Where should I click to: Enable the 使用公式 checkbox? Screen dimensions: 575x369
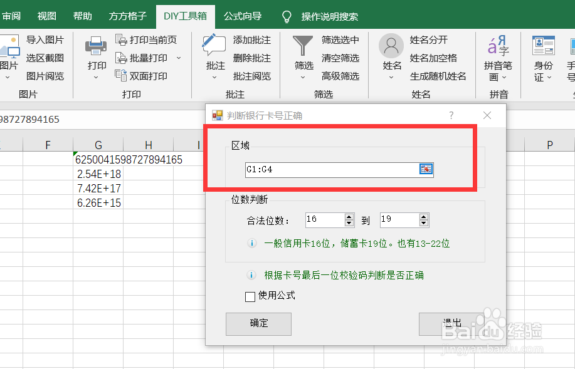pos(250,296)
